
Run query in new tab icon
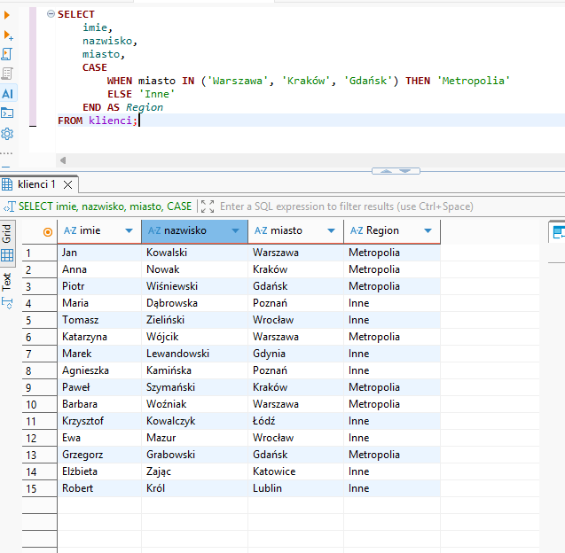(x=7, y=35)
